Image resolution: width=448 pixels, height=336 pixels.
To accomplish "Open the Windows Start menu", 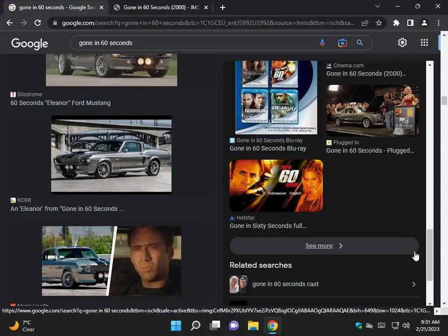I will 176,325.
